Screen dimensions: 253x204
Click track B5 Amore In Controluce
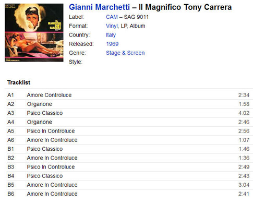coord(128,185)
